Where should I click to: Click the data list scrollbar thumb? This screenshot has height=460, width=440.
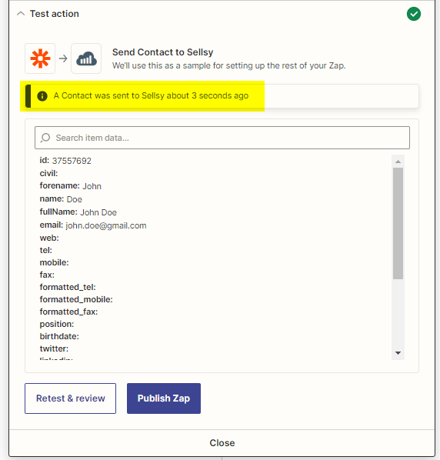398,223
